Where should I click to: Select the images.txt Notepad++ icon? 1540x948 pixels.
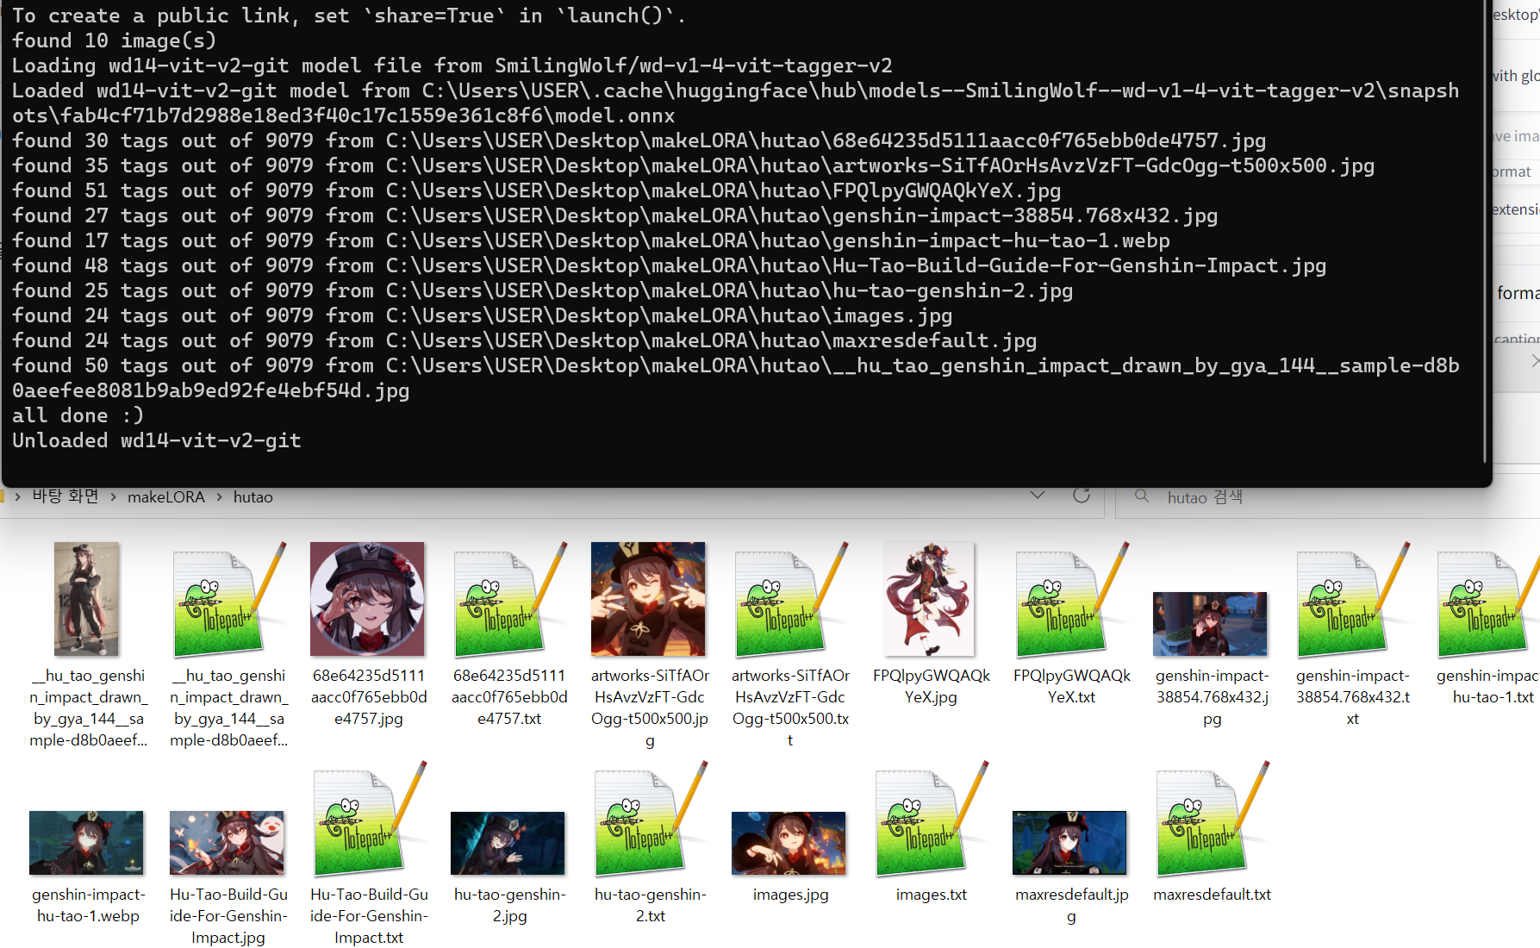click(x=931, y=819)
